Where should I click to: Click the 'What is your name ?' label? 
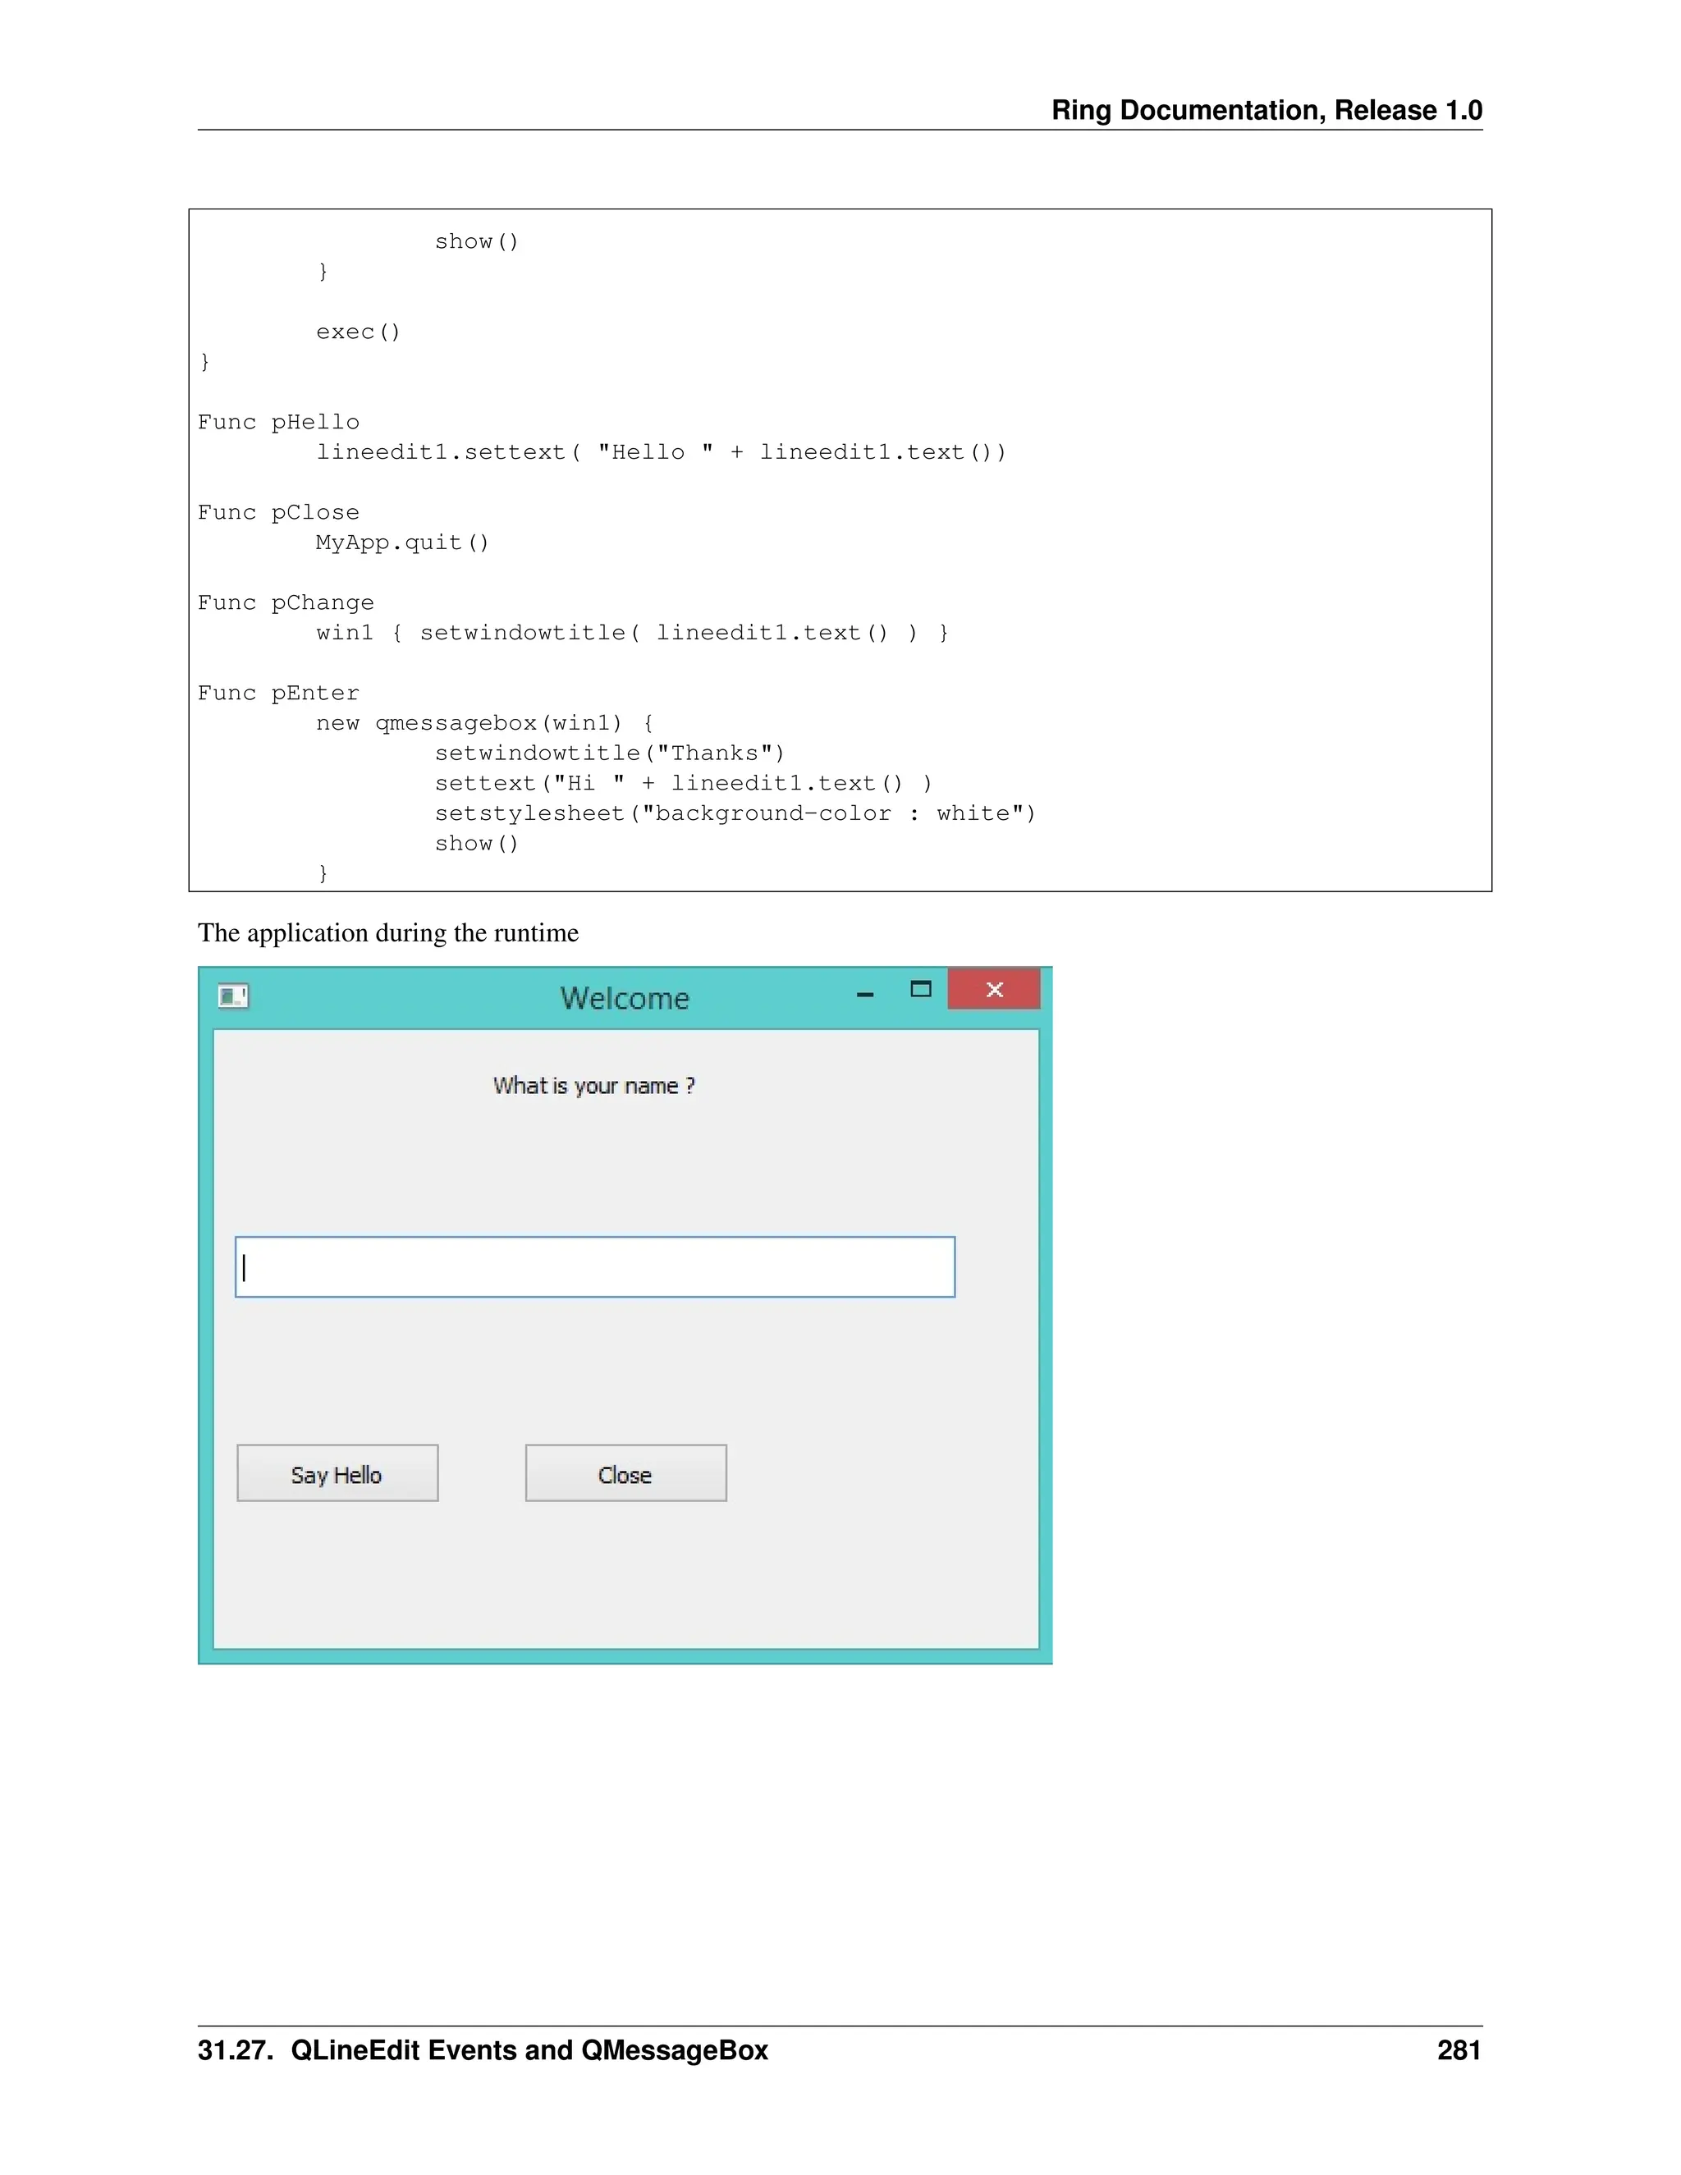pyautogui.click(x=593, y=1086)
